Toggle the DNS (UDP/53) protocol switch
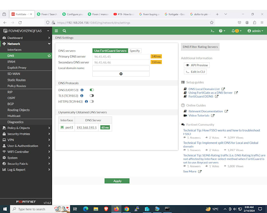The image size is (267, 213). coord(92,90)
